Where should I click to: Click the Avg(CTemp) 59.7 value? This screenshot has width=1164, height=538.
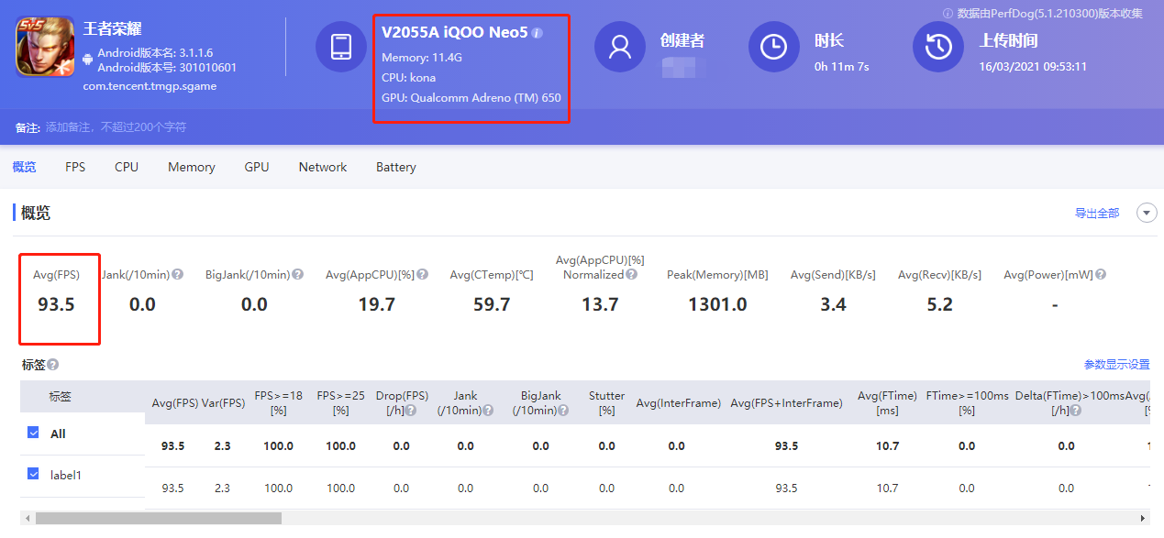click(x=492, y=304)
